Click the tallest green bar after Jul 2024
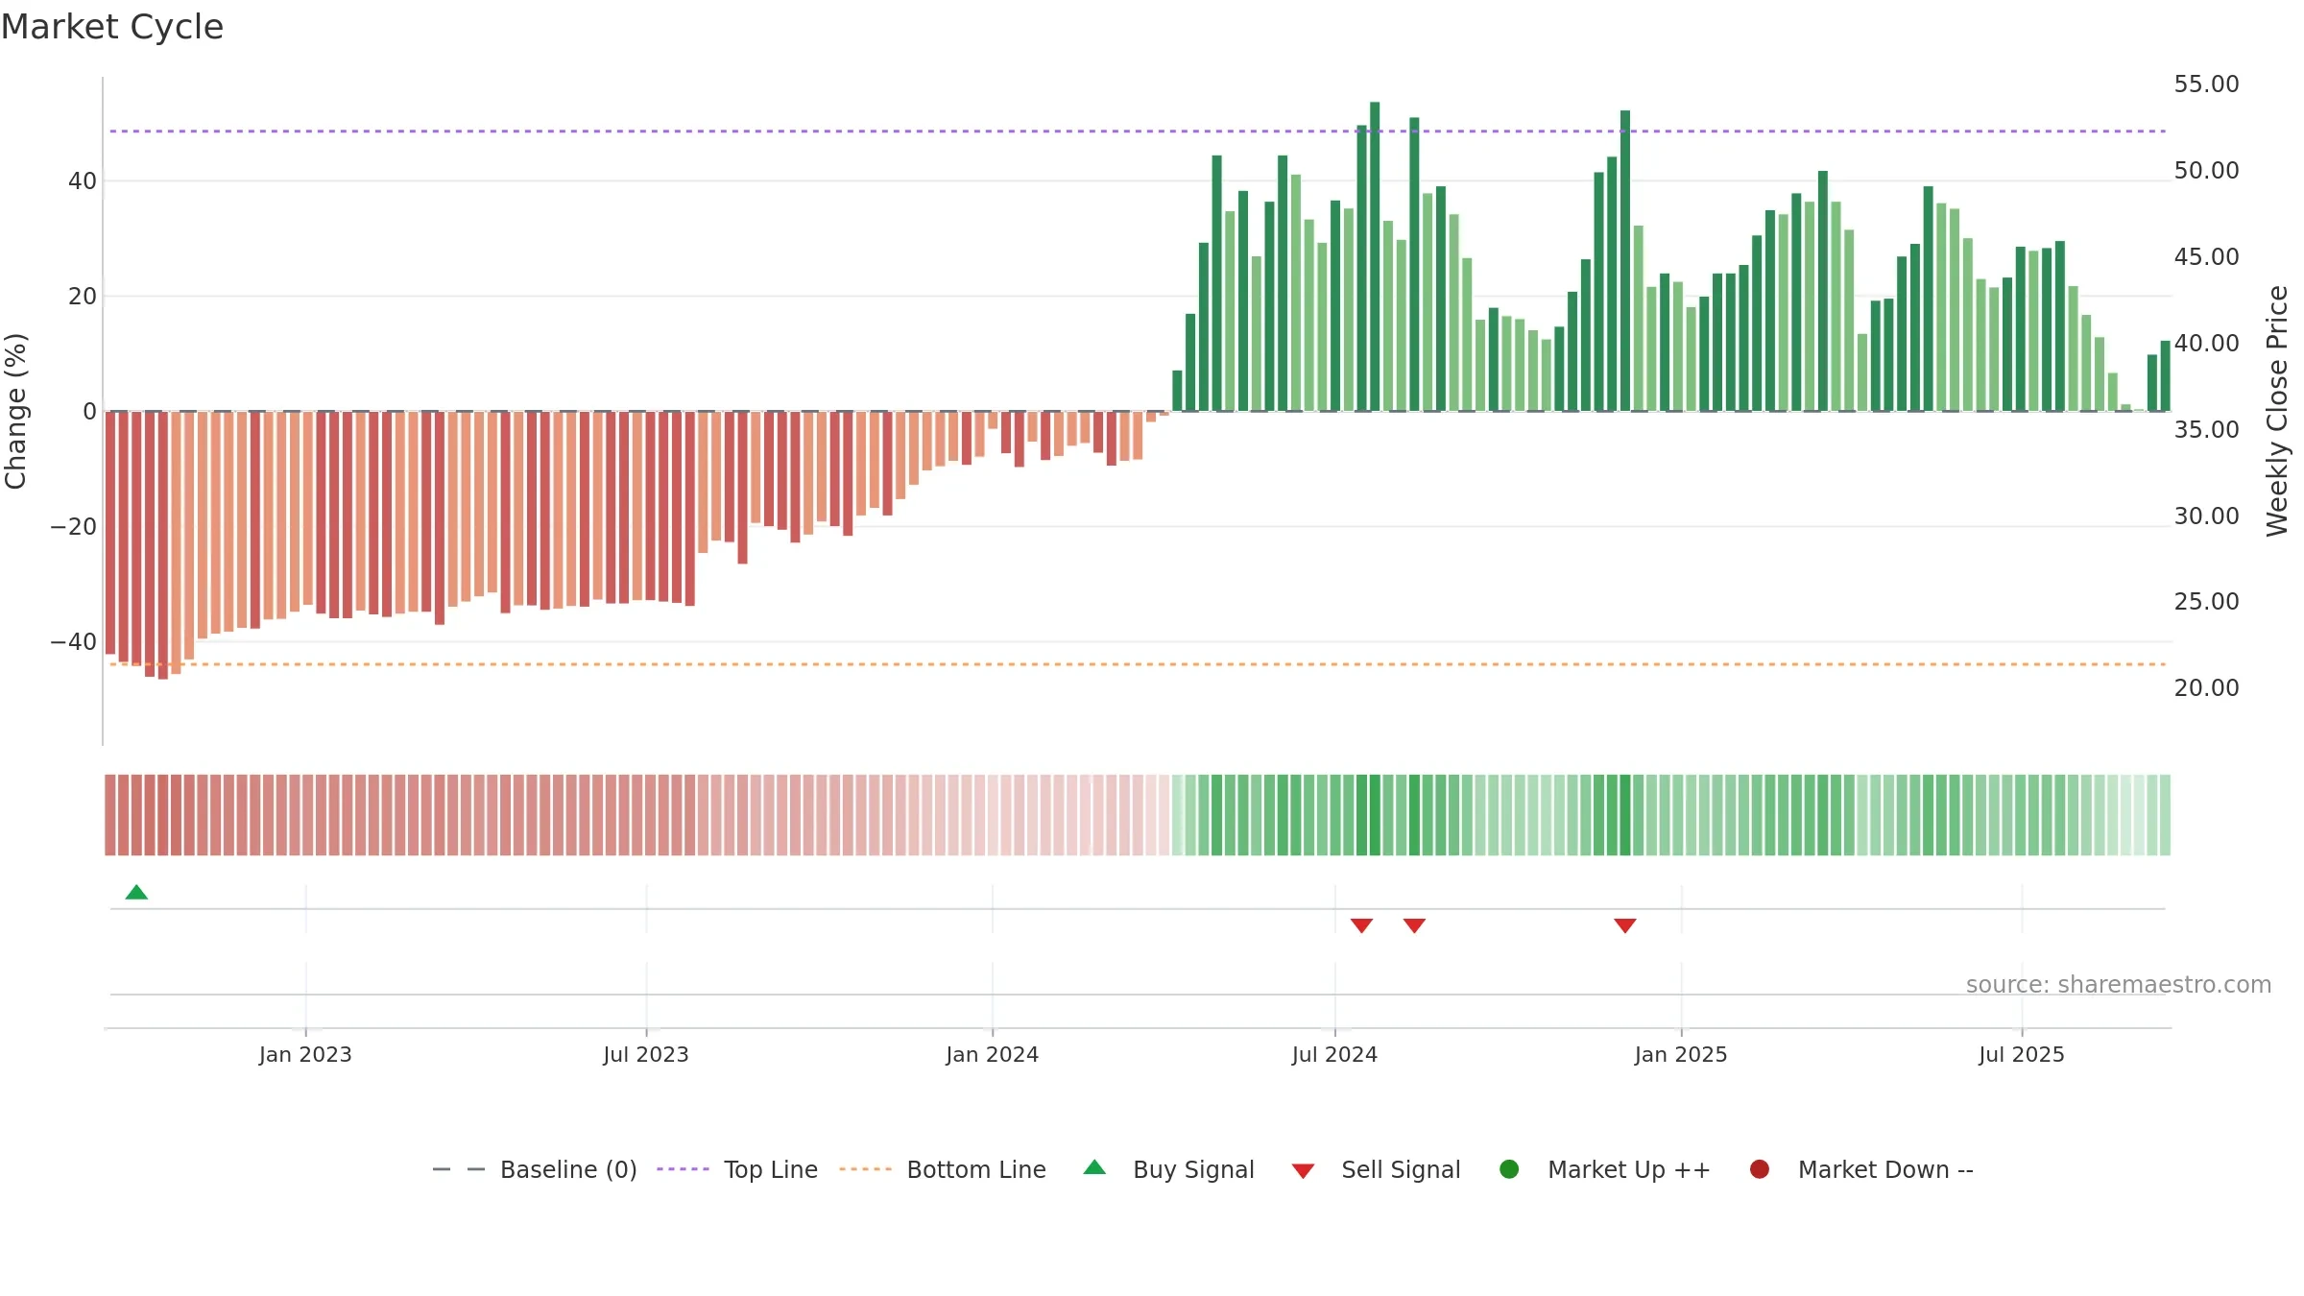The width and height of the screenshot is (2304, 1296). coord(1375,256)
